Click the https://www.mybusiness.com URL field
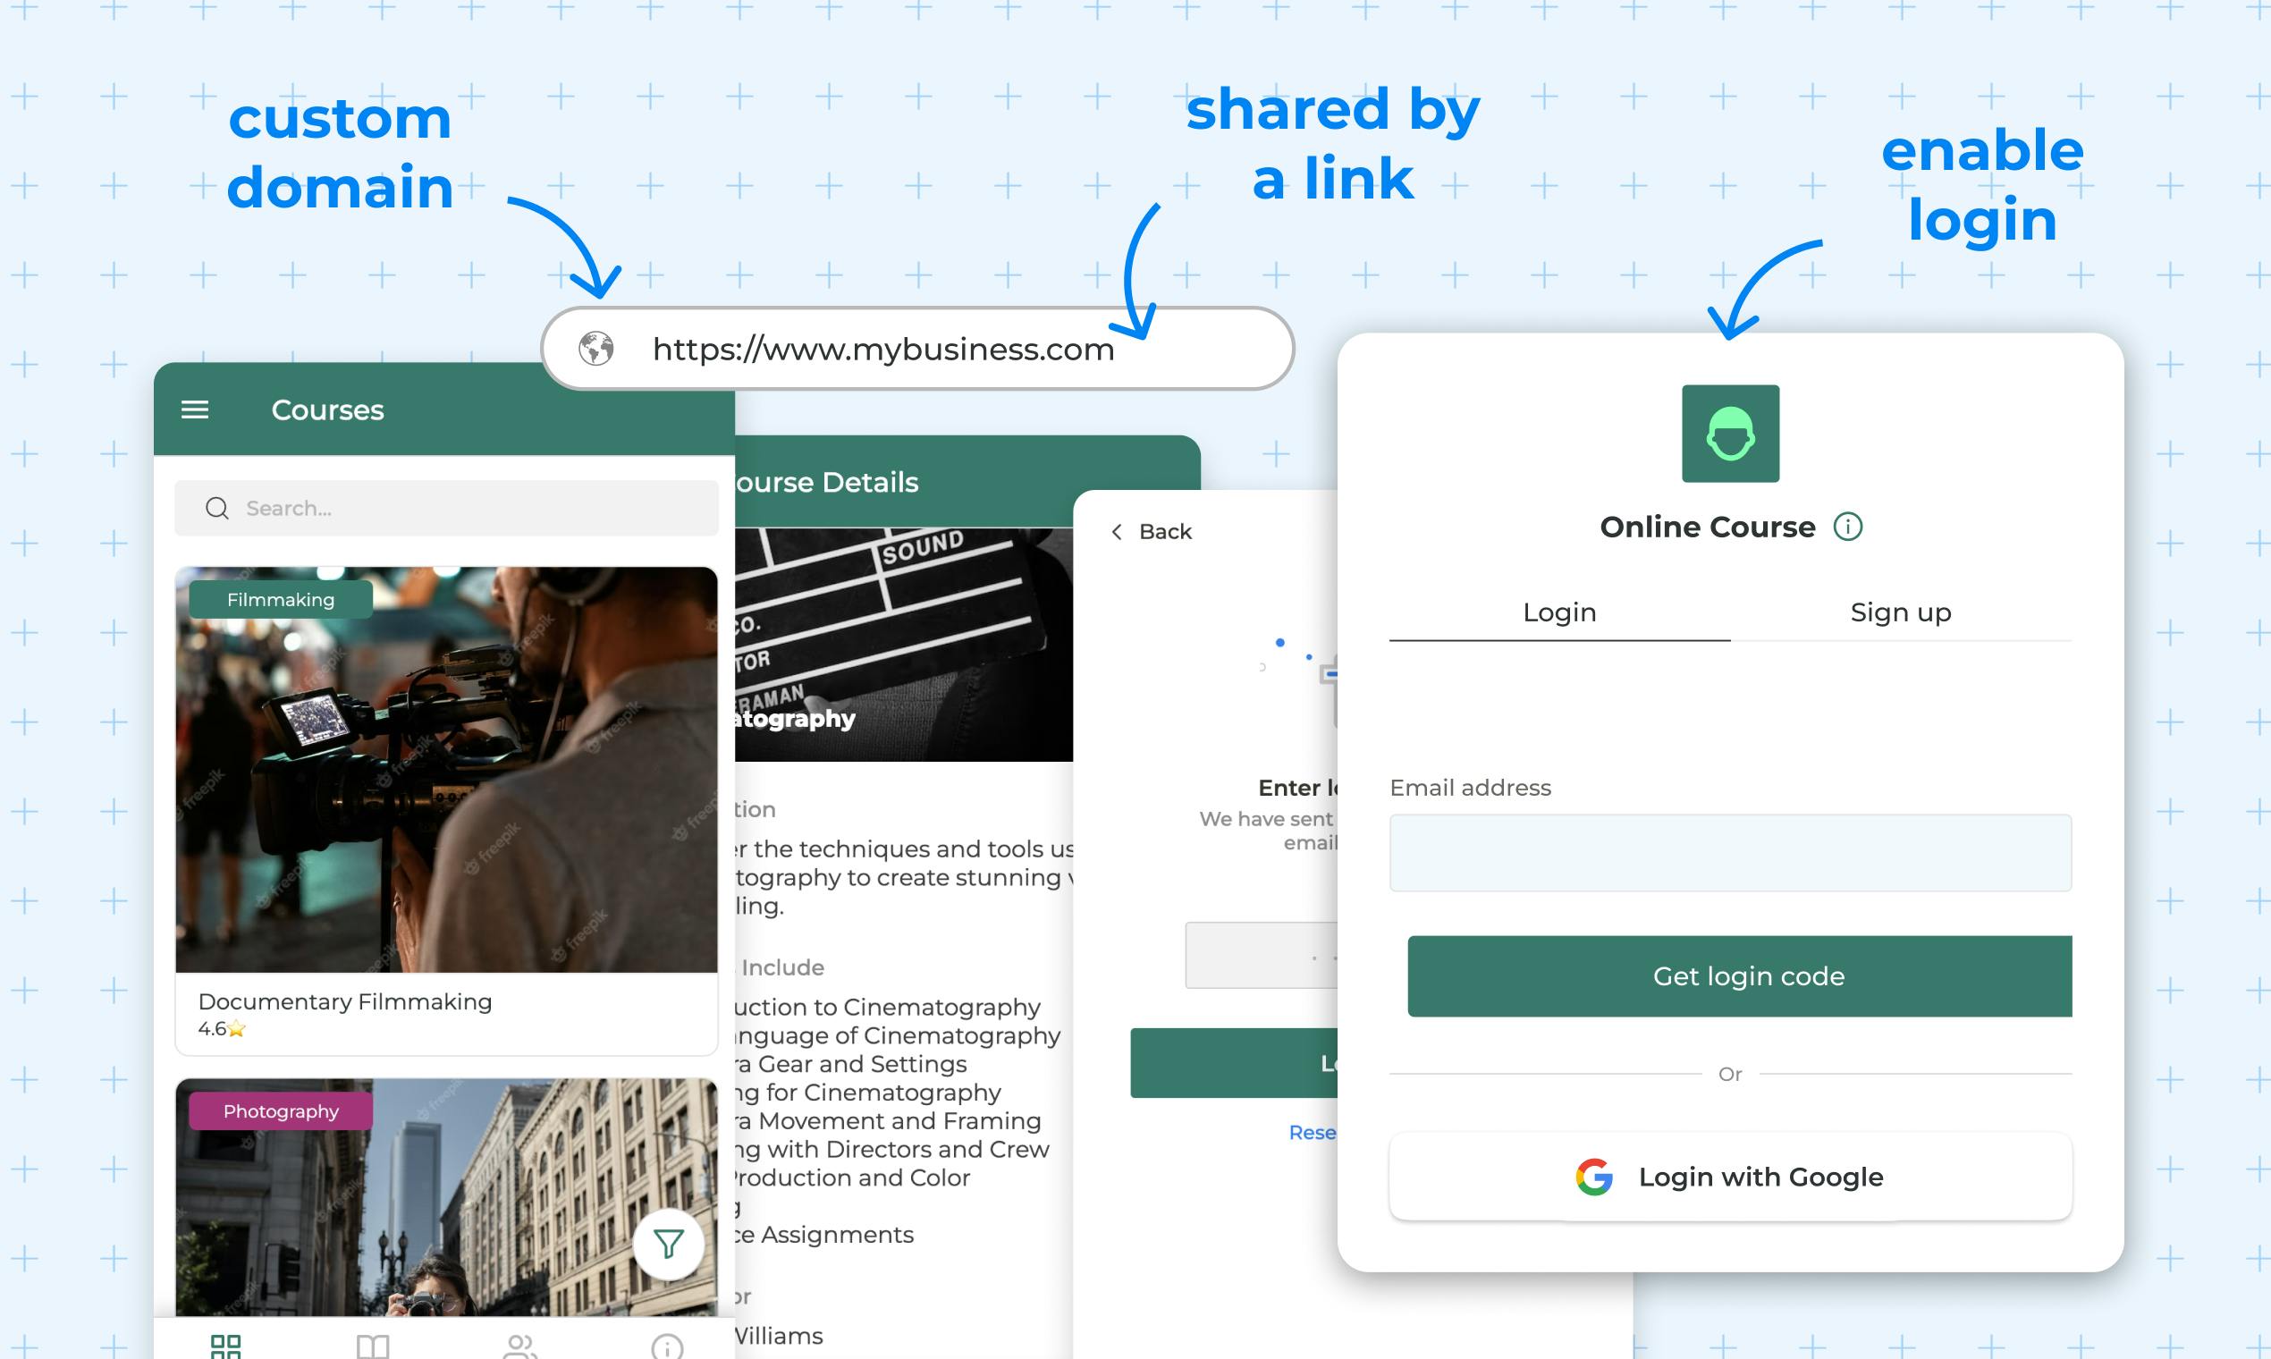Screen dimensions: 2271x1359 pos(917,349)
